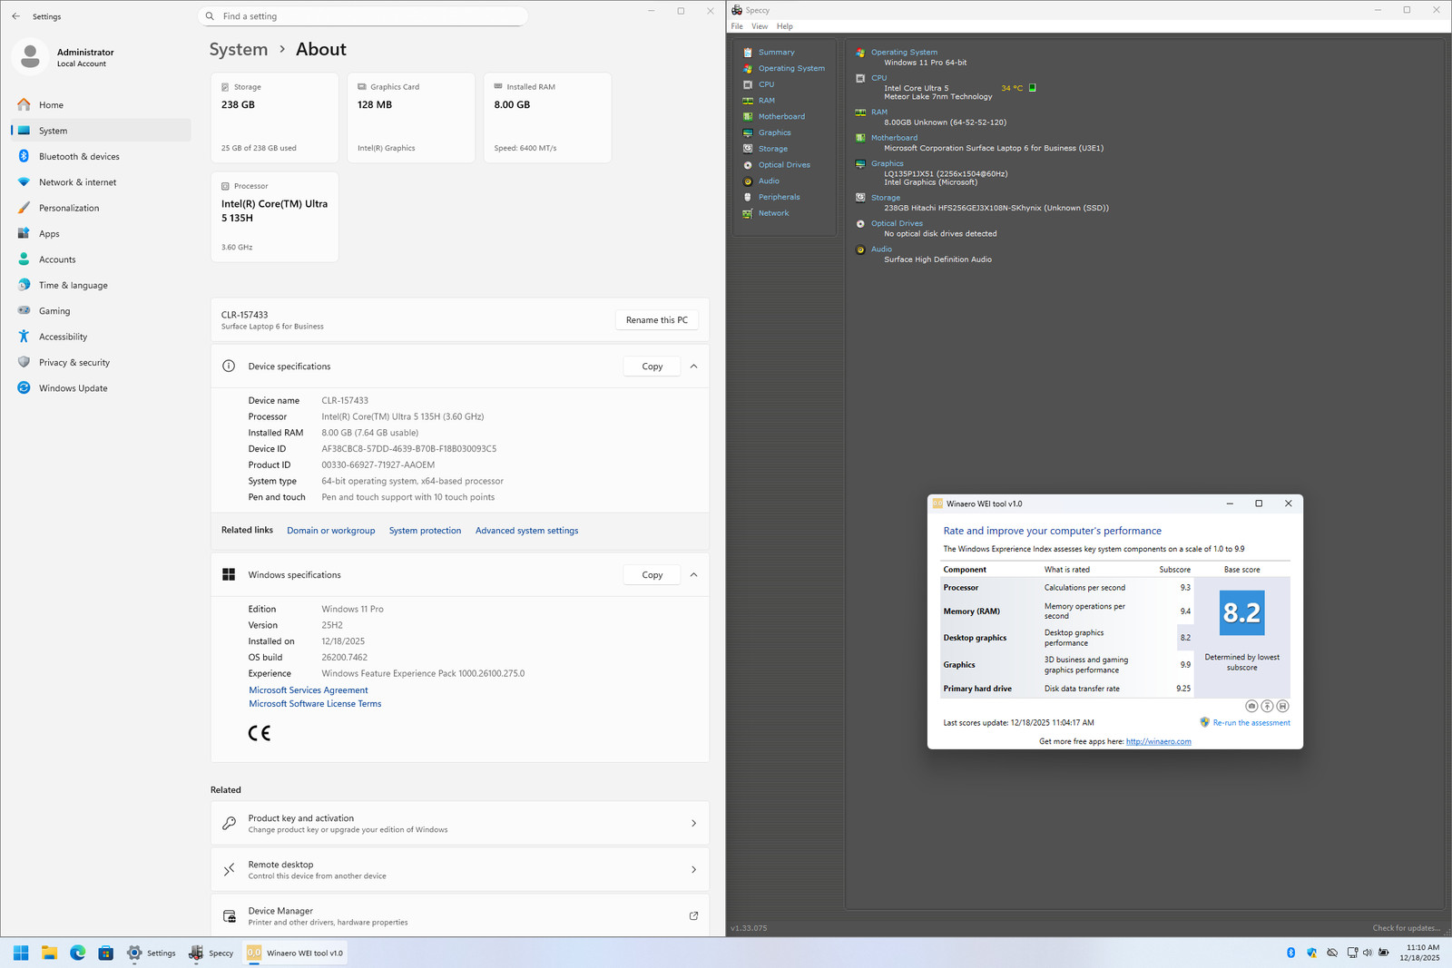Open Device Manager external link
The image size is (1452, 968).
pyautogui.click(x=693, y=916)
